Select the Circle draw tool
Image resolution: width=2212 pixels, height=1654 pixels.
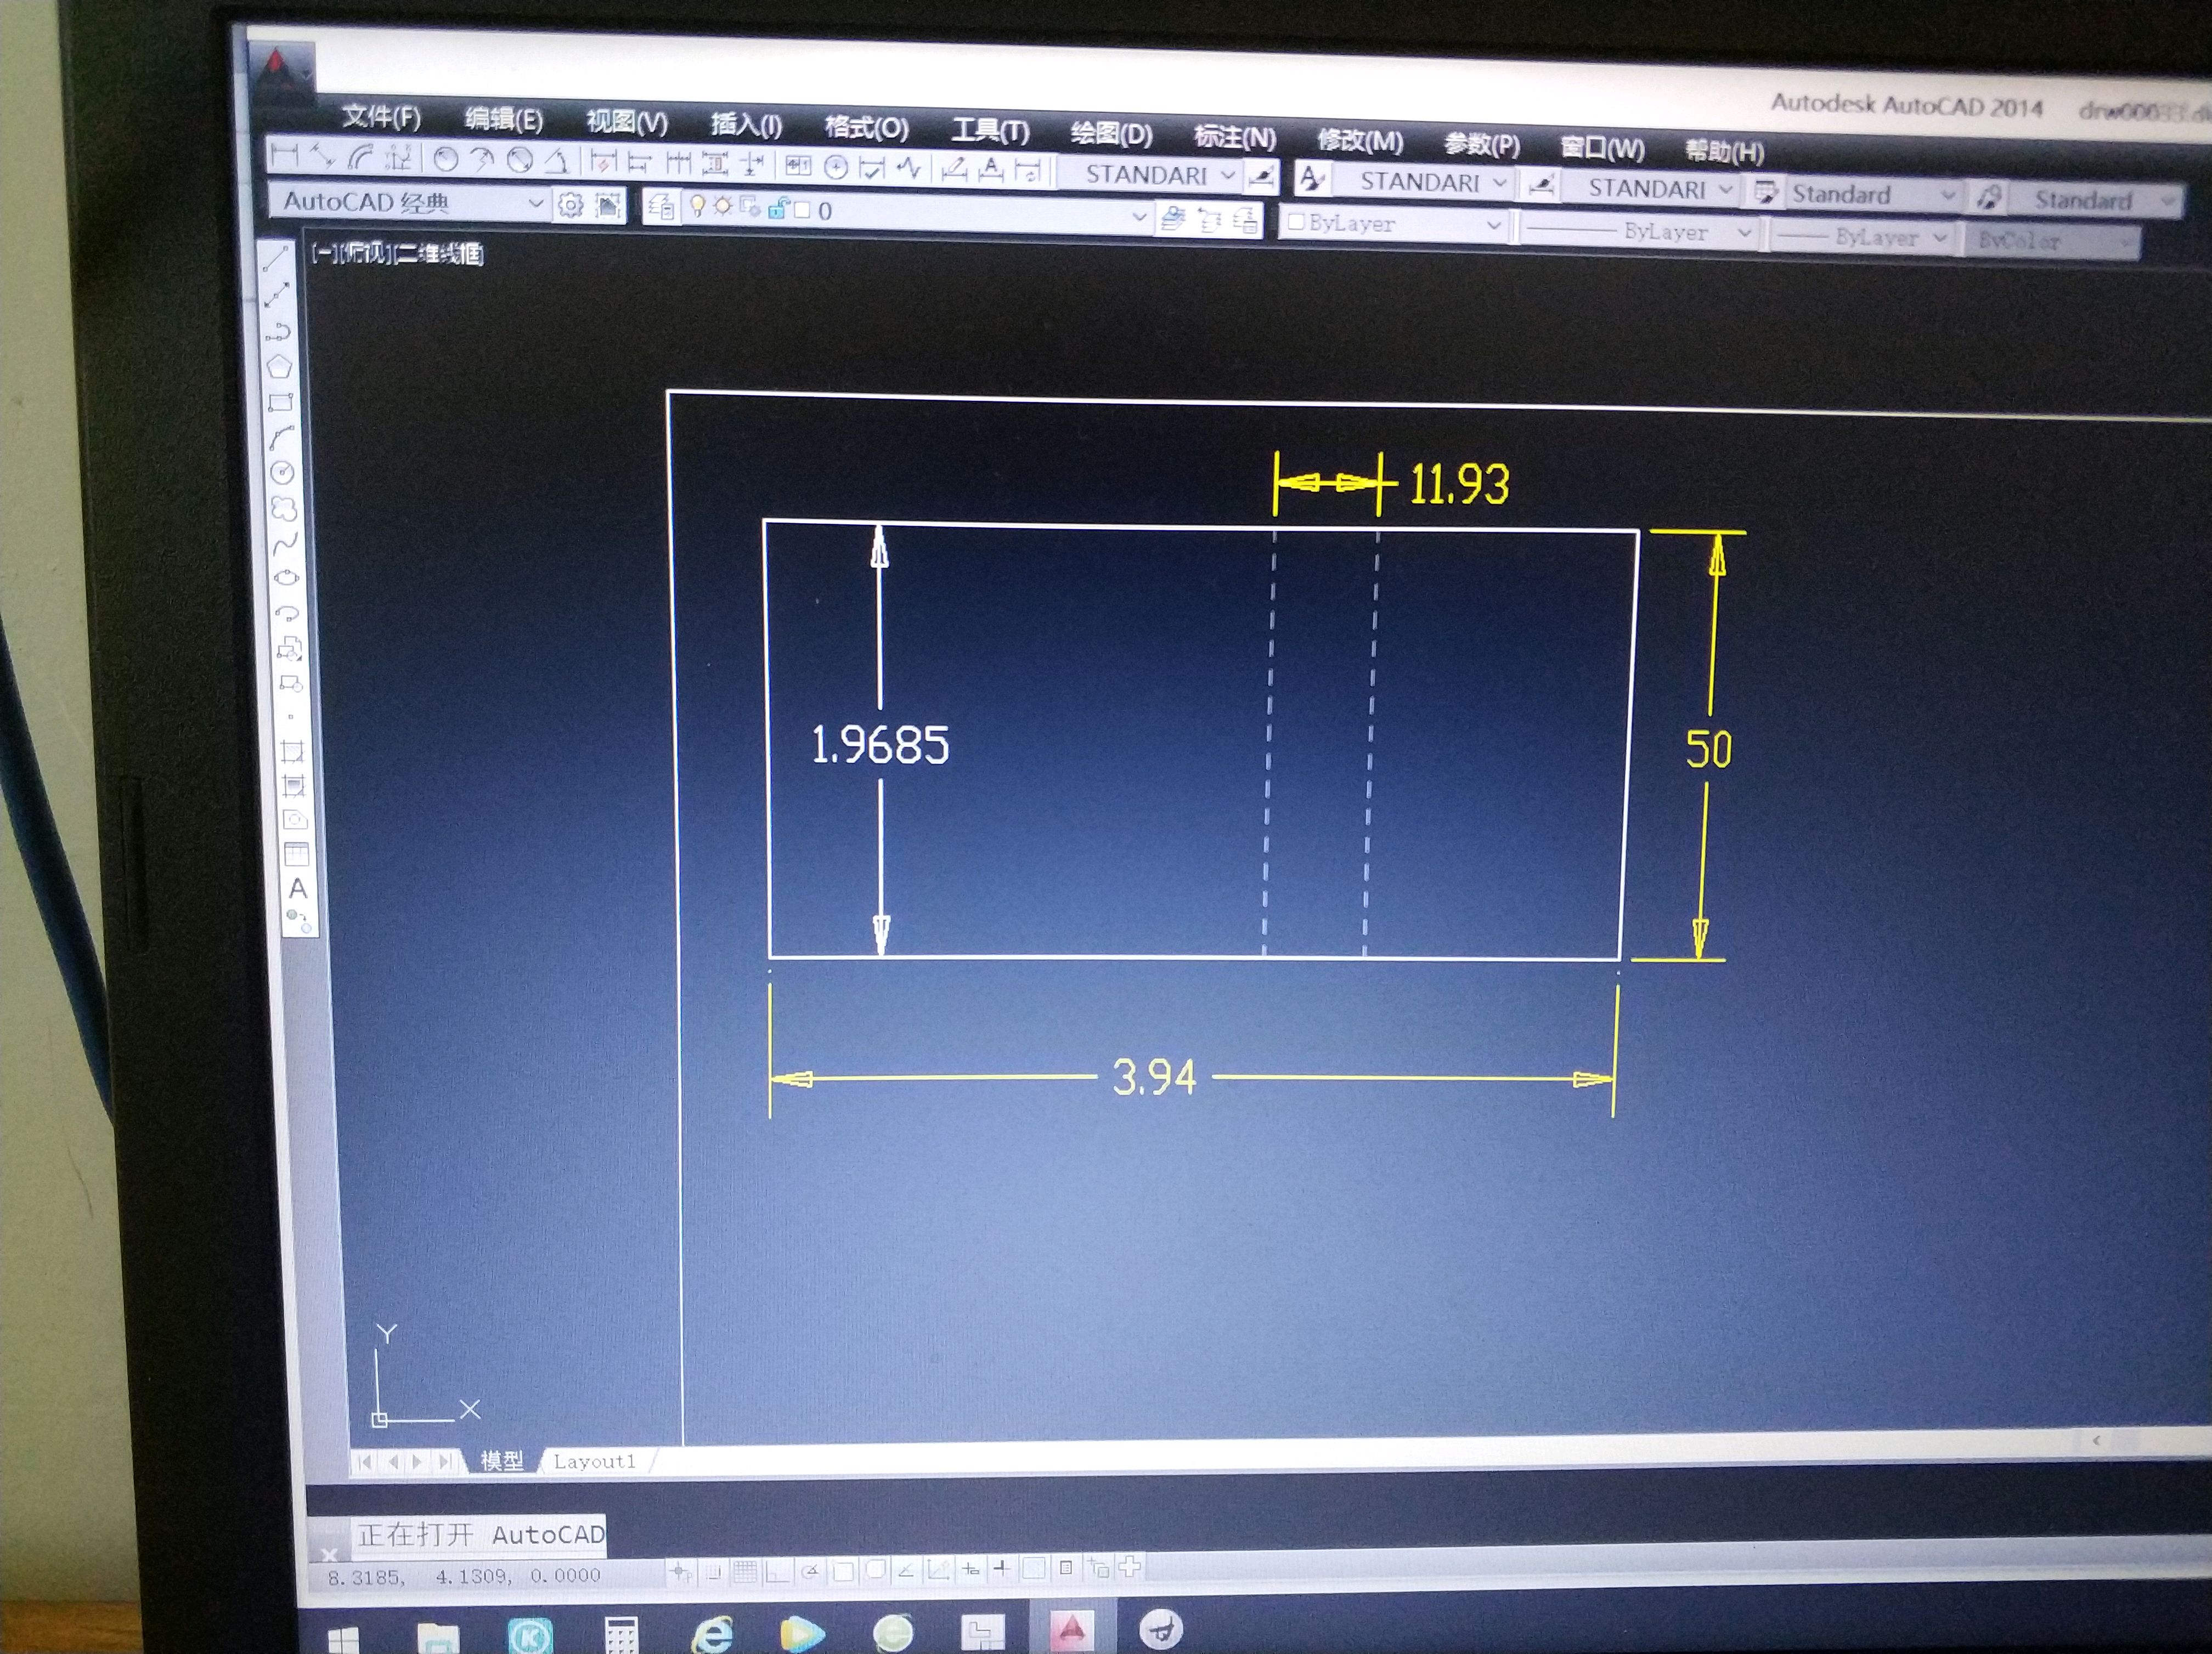click(x=283, y=473)
